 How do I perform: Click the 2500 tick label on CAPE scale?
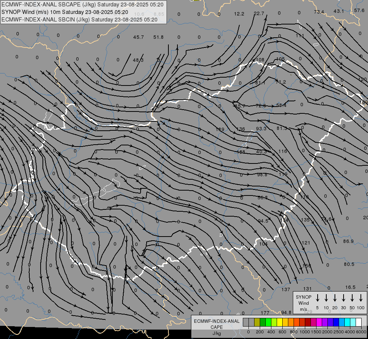click(x=338, y=332)
